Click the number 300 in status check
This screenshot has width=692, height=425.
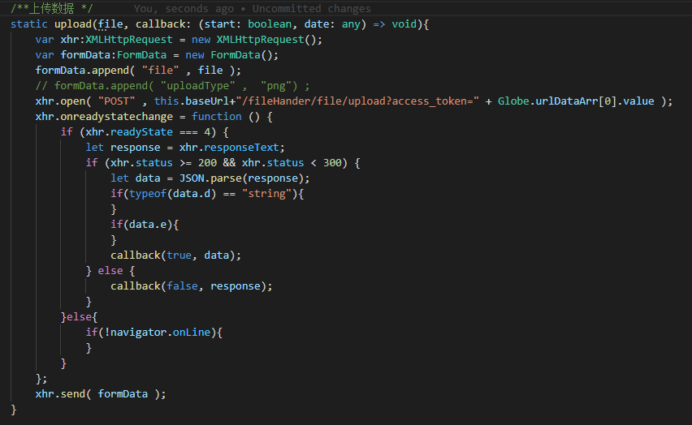pos(332,163)
